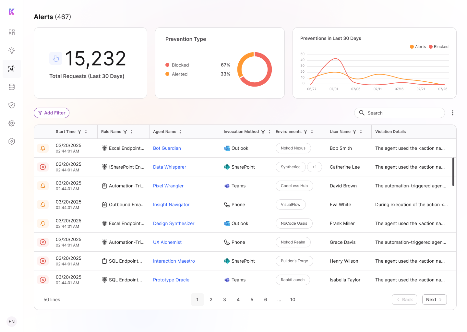Toggle sort arrows on Environments column
Screen dimensions: 467x332
[x=312, y=132]
